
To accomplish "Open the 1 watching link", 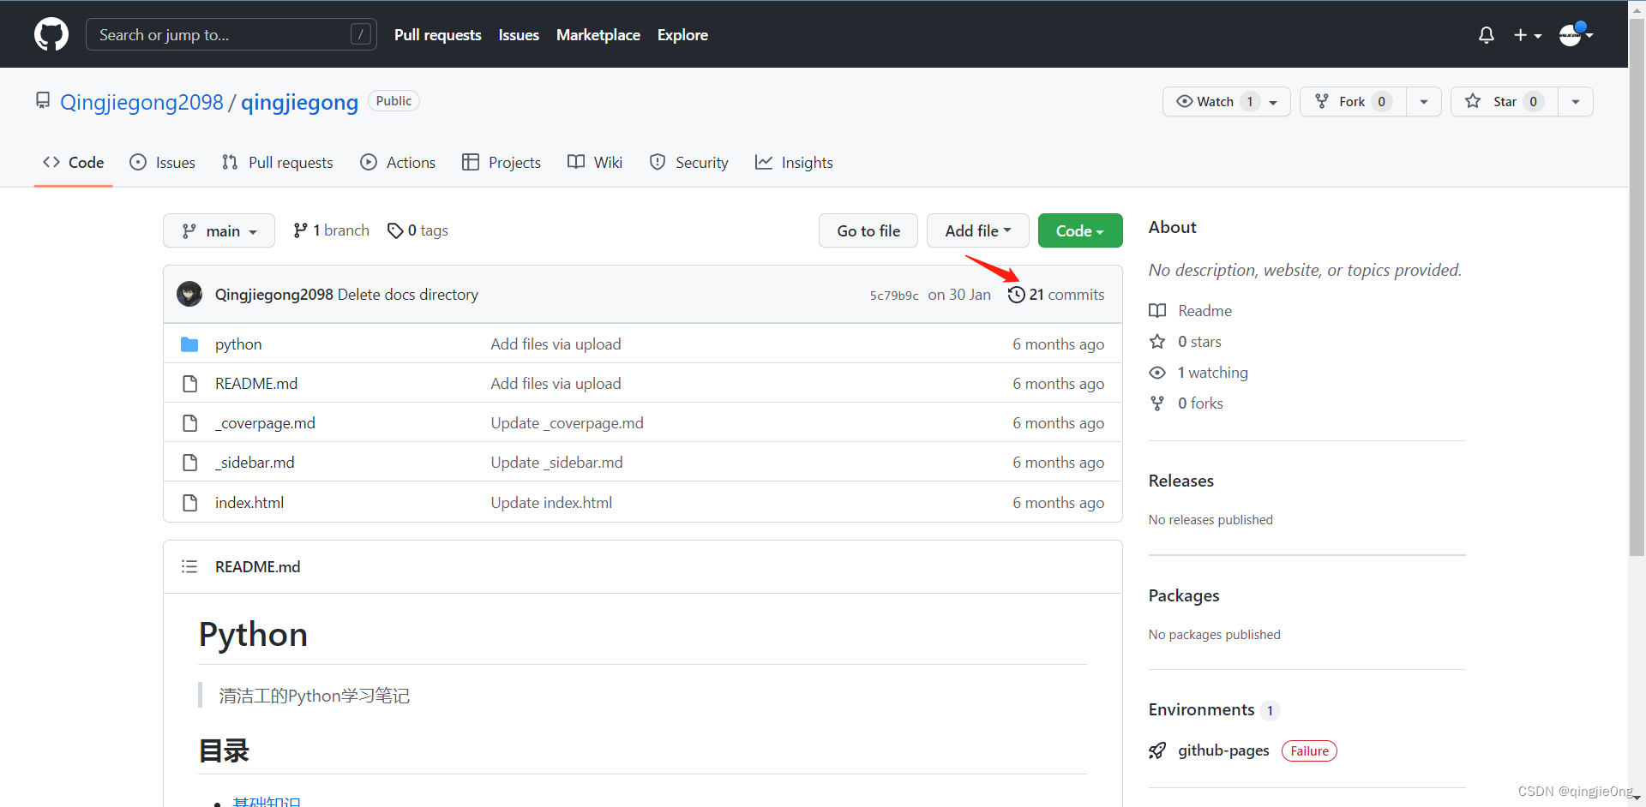I will coord(1212,372).
